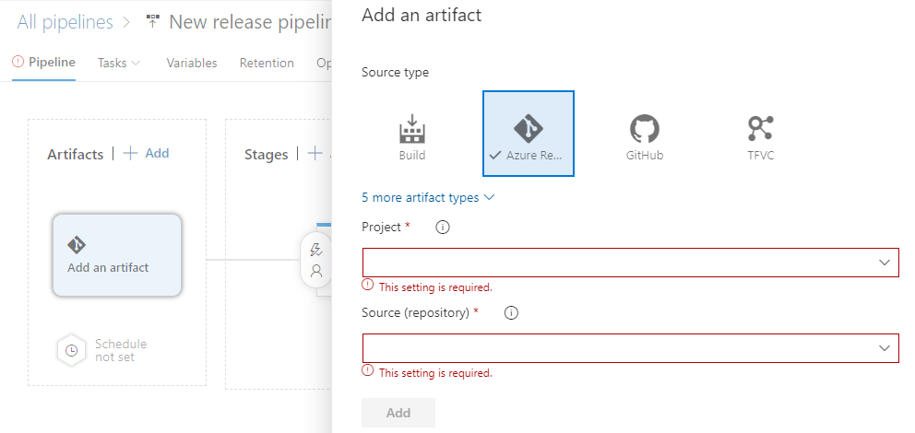Go to All pipelines breadcrumb
This screenshot has width=915, height=433.
(65, 22)
